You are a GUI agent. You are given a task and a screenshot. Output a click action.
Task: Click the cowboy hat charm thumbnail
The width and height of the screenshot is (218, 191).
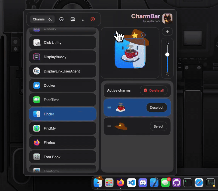pyautogui.click(x=121, y=126)
